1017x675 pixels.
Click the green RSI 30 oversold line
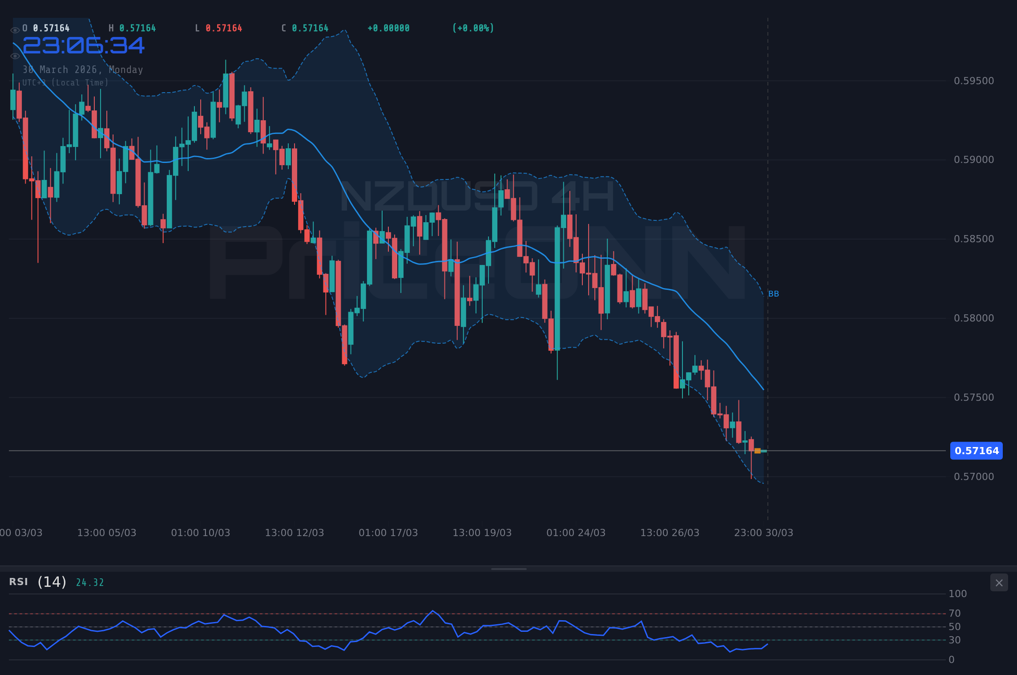pos(445,640)
